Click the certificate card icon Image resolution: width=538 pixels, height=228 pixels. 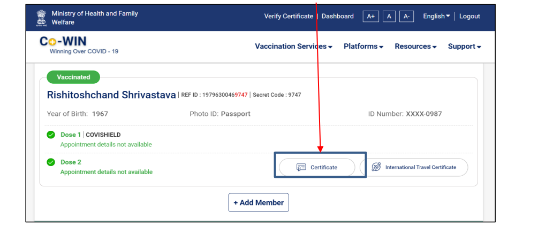coord(301,168)
